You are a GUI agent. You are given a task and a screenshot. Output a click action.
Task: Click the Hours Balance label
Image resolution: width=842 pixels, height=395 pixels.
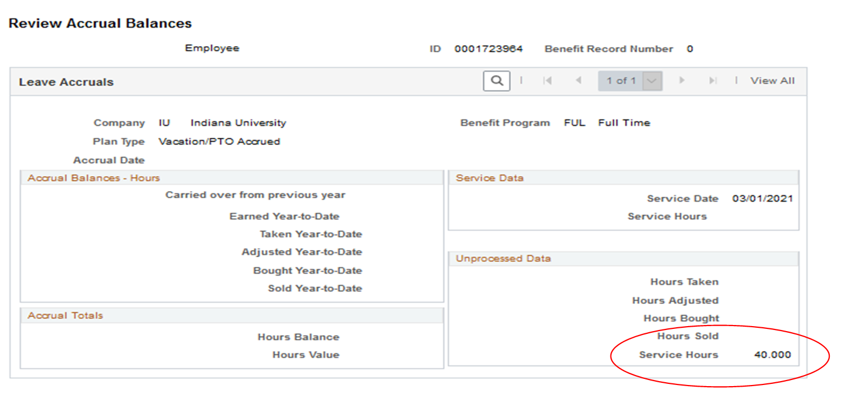(298, 337)
